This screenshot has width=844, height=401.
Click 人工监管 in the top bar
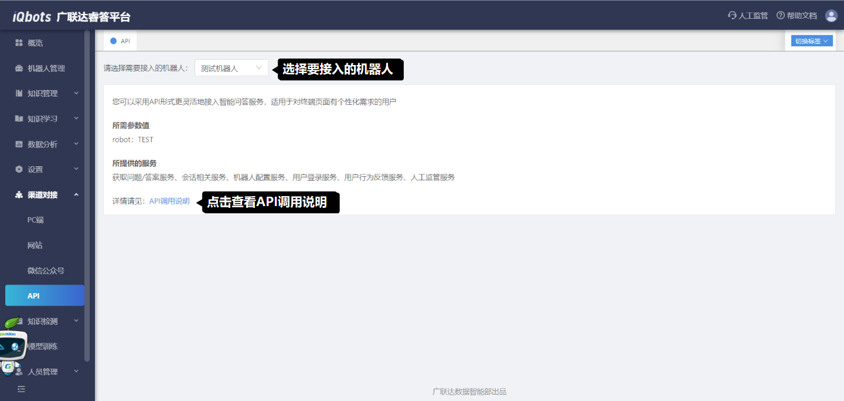748,16
